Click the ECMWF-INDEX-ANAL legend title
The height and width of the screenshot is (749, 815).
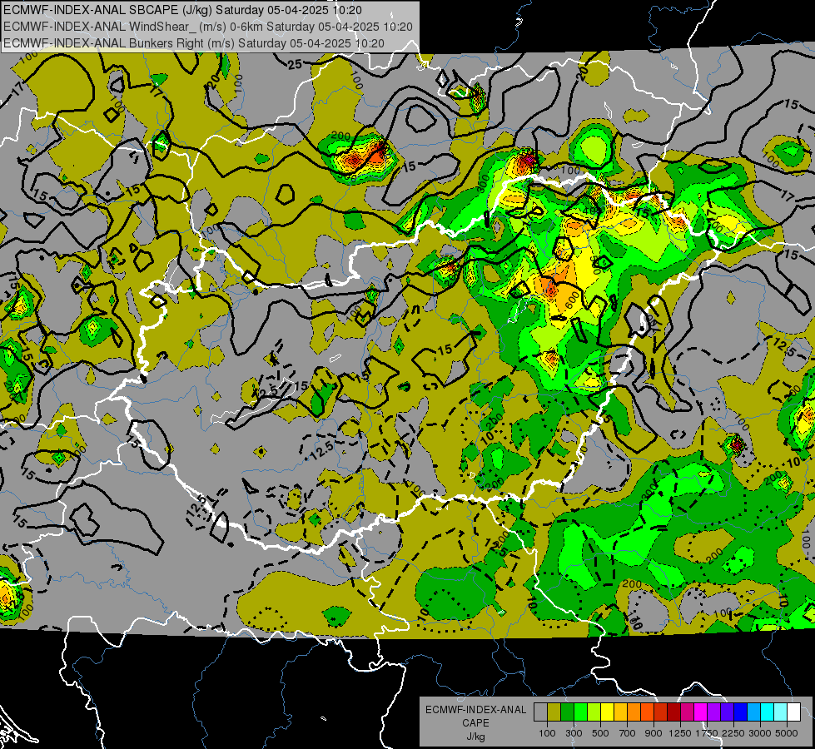coord(475,710)
